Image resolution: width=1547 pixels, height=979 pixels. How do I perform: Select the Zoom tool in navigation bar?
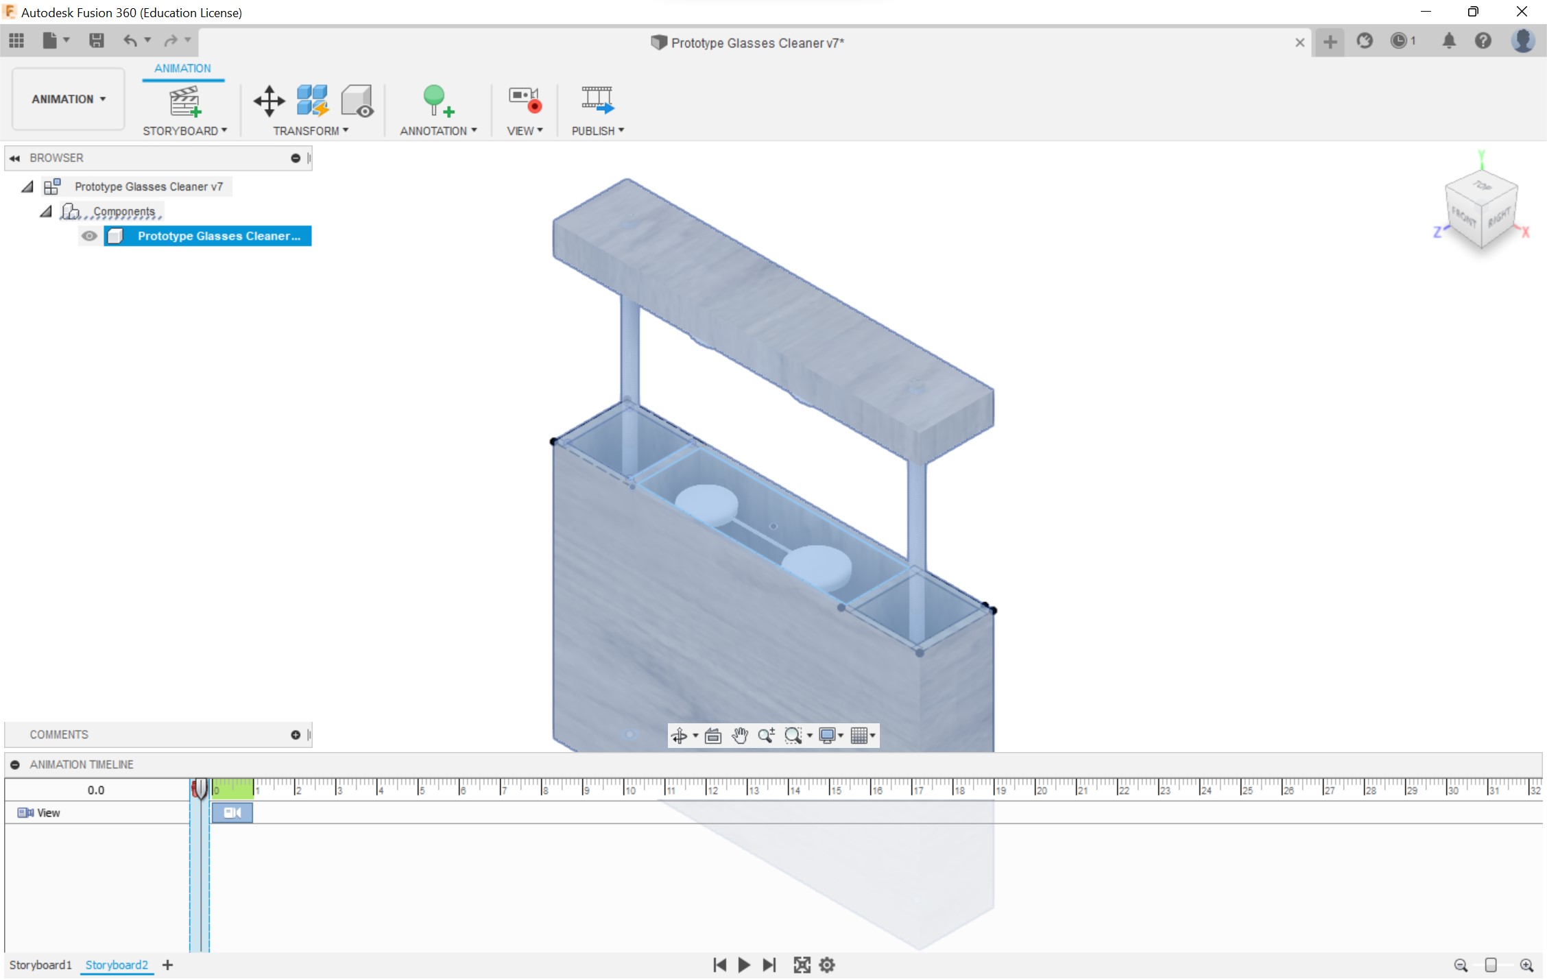pyautogui.click(x=766, y=736)
